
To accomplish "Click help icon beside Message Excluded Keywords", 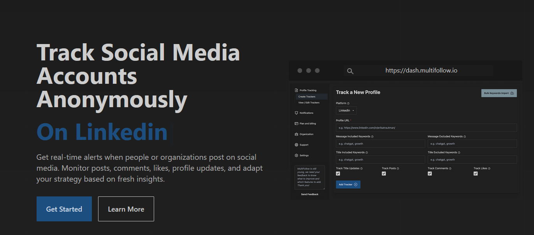I will click(465, 136).
